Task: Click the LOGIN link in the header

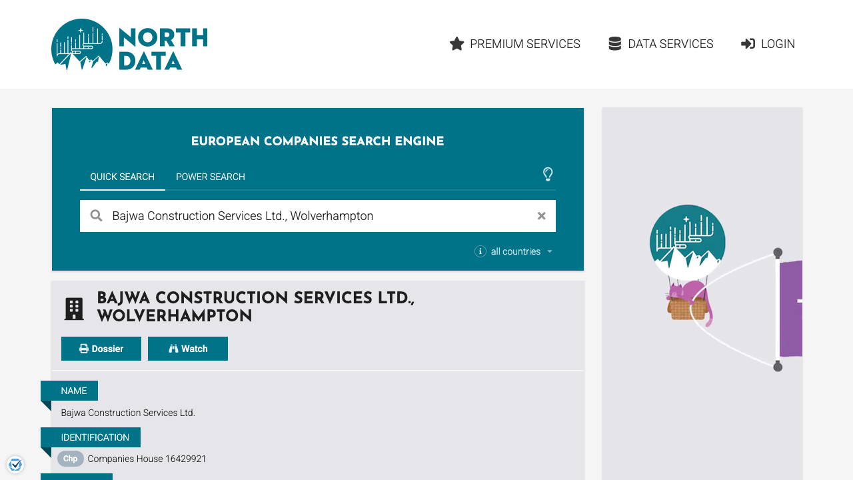Action: (x=777, y=43)
